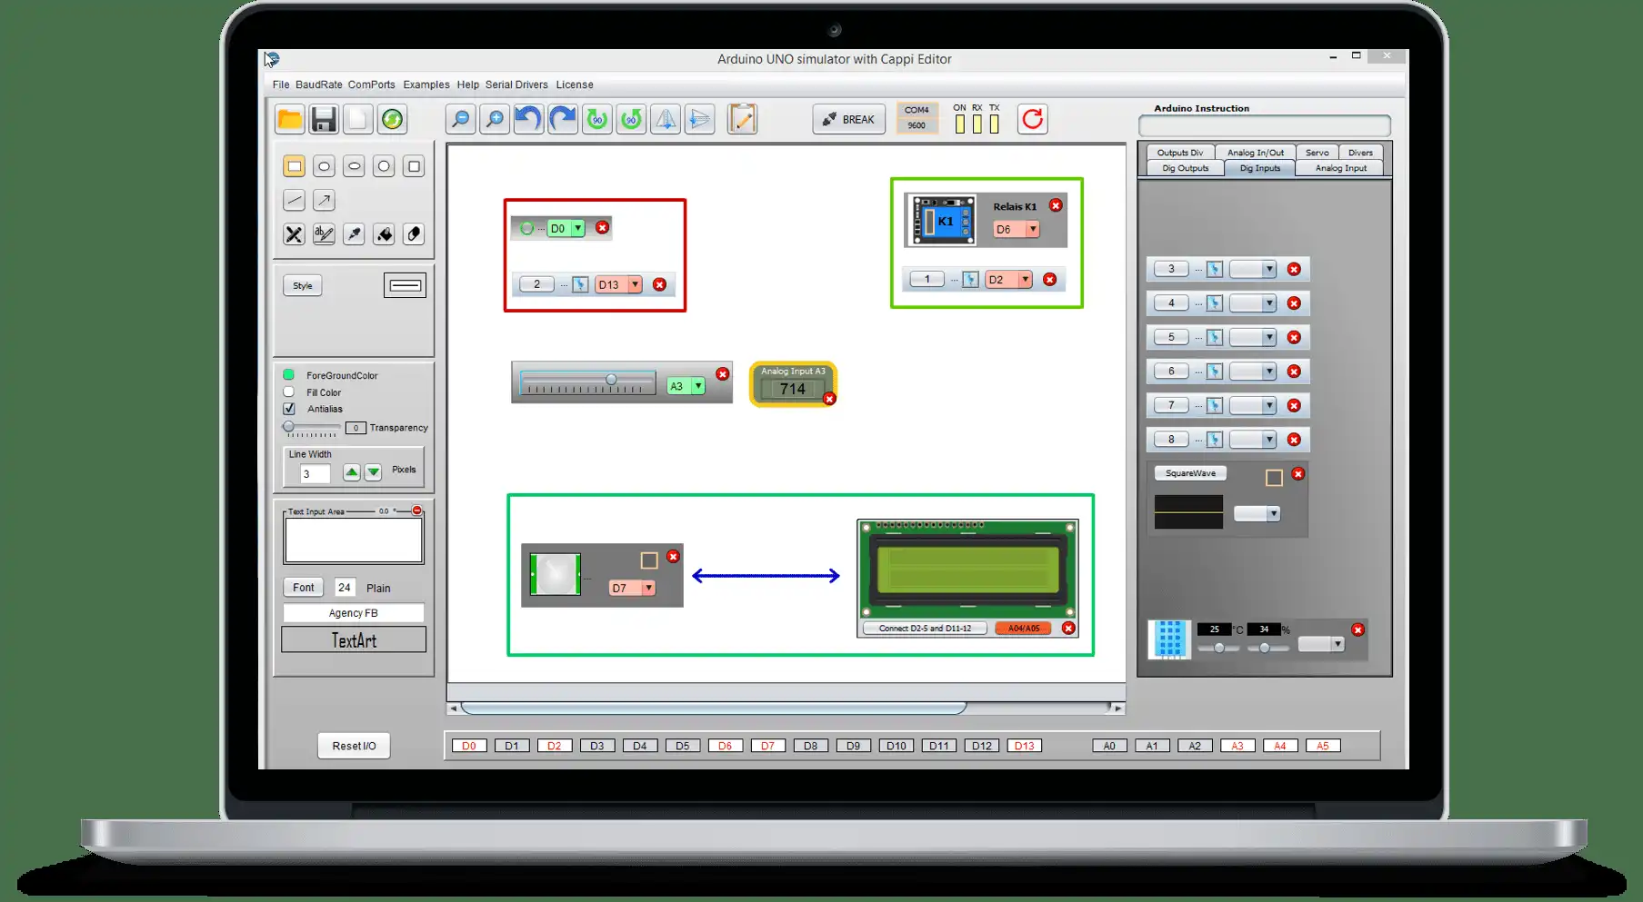Toggle analog pin A3 at the bottom bar
Image resolution: width=1643 pixels, height=902 pixels.
pos(1237,746)
